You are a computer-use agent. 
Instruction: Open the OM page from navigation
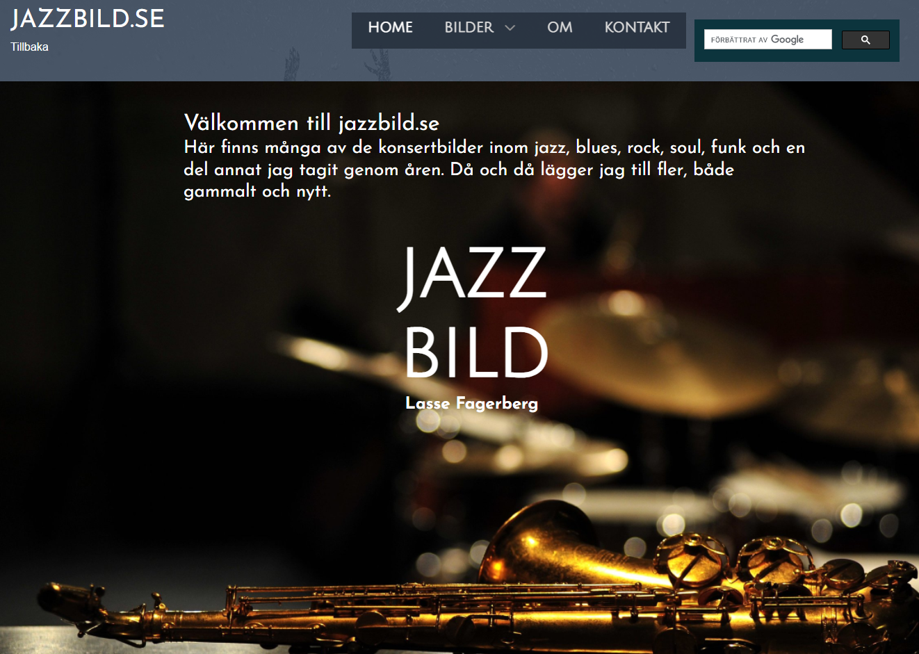pos(560,27)
